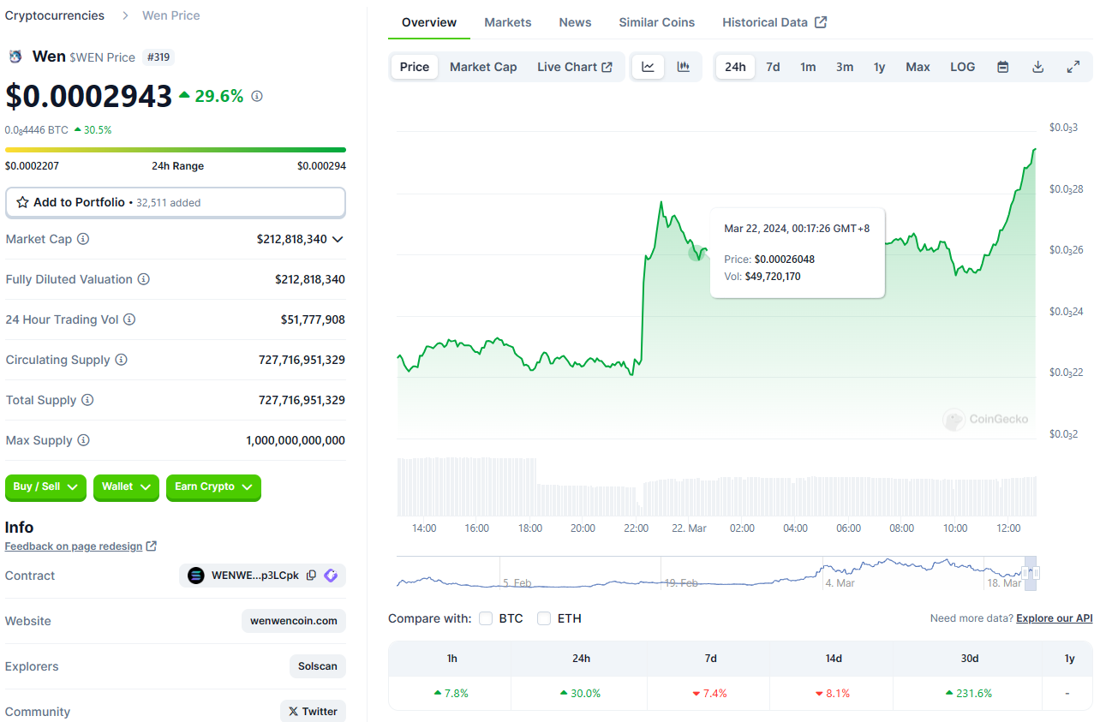1094x722 pixels.
Task: Enable the BTC comparison checkbox
Action: coord(486,618)
